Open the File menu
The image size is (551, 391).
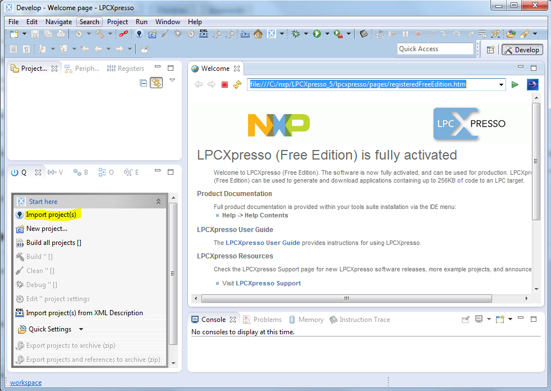coord(13,22)
